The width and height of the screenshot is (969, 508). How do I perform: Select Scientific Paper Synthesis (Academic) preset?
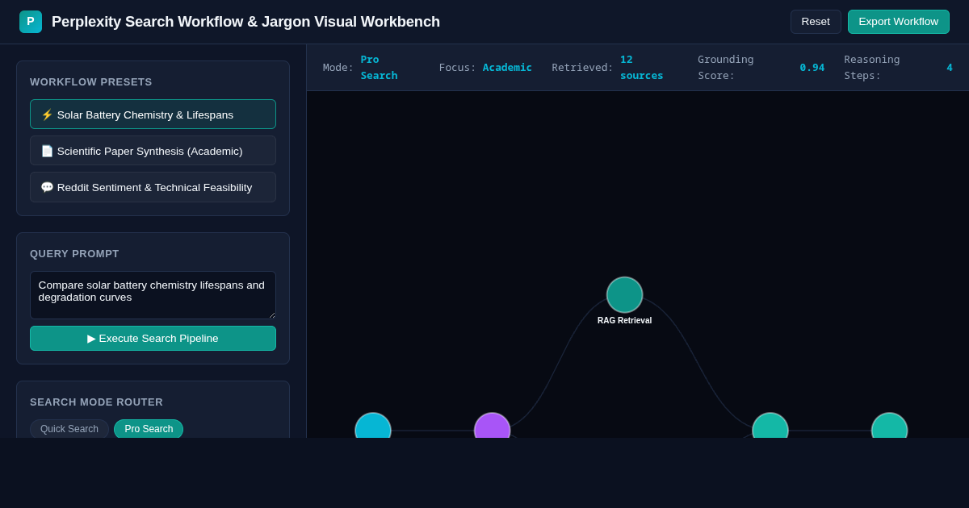(x=153, y=151)
